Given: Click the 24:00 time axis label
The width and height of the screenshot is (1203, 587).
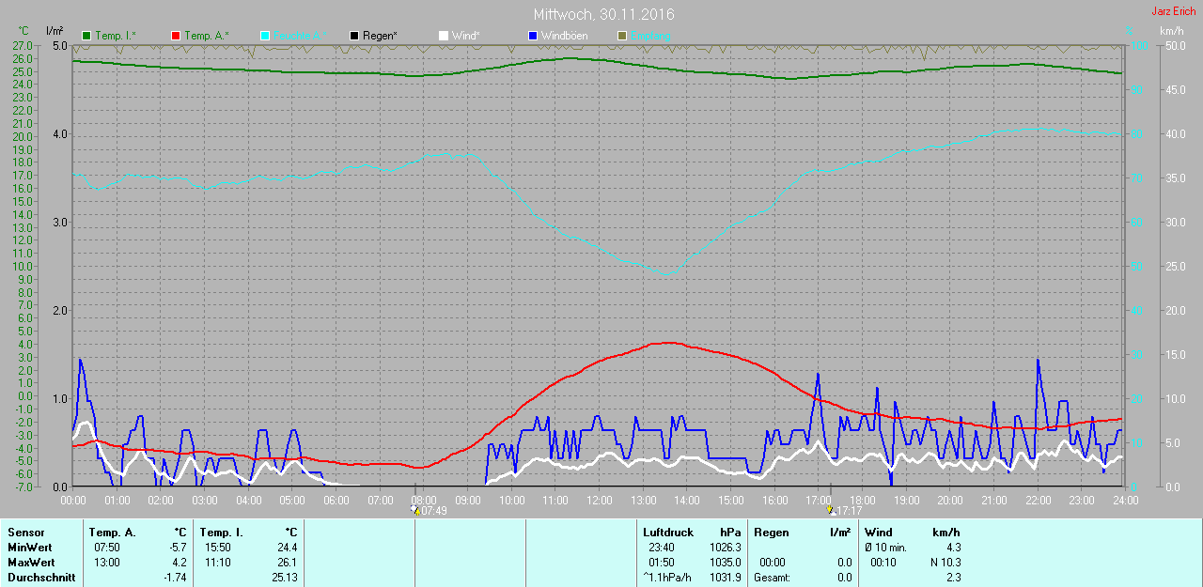Looking at the screenshot, I should click(1125, 500).
